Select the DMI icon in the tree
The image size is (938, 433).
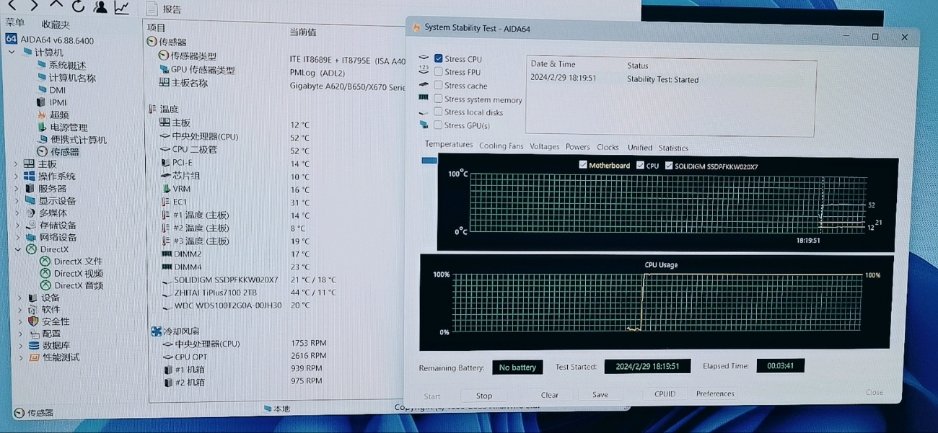point(41,89)
